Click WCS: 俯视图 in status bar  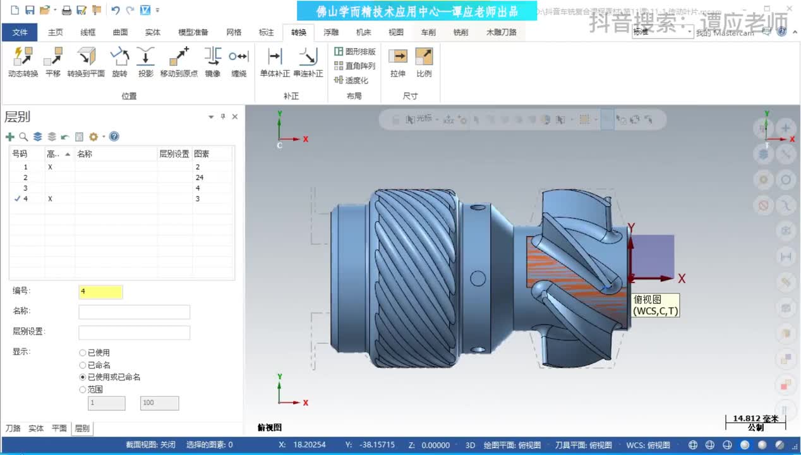(x=647, y=445)
